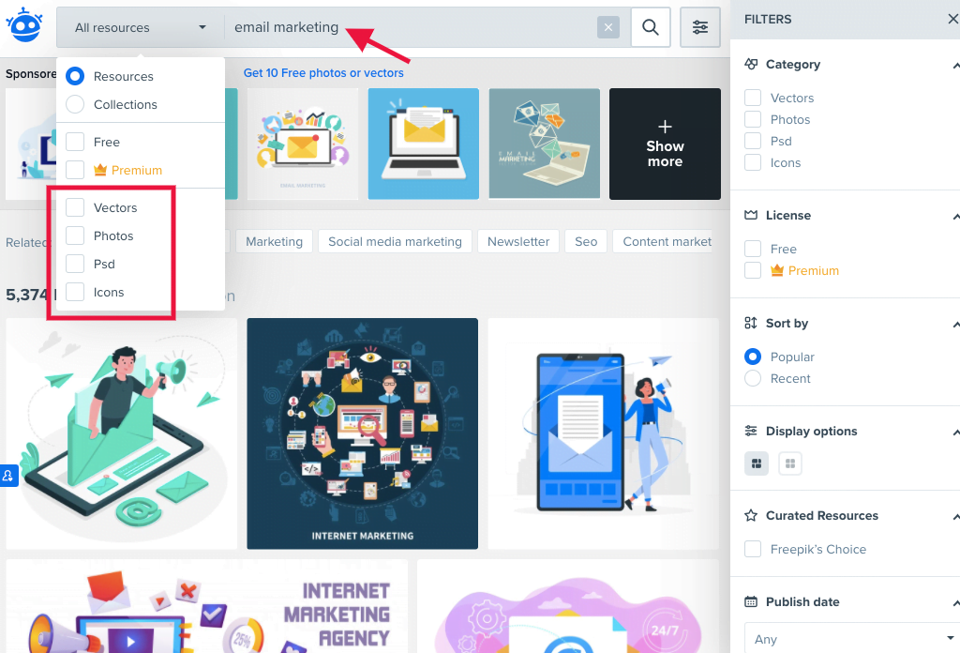Click the Category shapes icon
This screenshot has height=653, width=960.
751,64
